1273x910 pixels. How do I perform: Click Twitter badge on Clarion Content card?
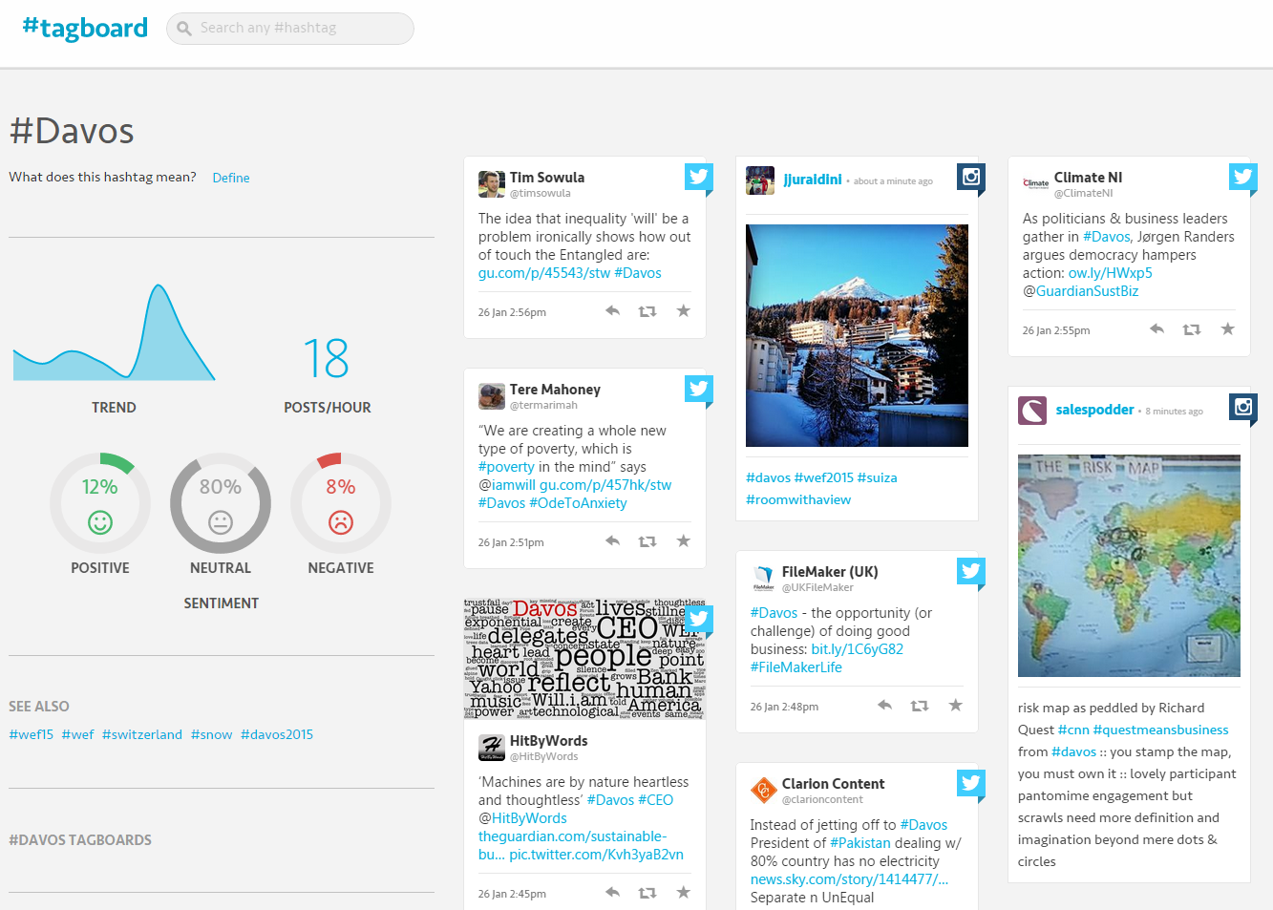(x=971, y=783)
